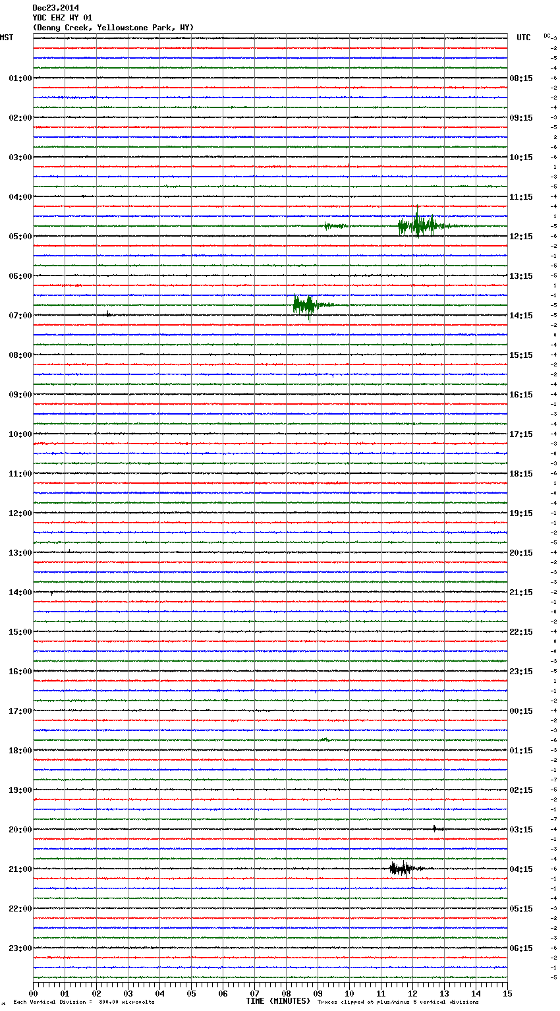Click the '18:15' UTC time label
Screen dimensions: 560x1011
point(521,474)
